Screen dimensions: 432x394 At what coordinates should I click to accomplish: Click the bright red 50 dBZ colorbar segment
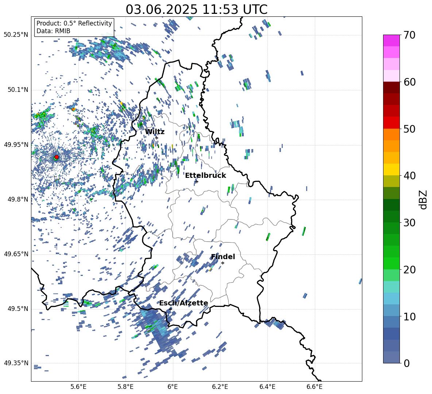[x=391, y=123]
